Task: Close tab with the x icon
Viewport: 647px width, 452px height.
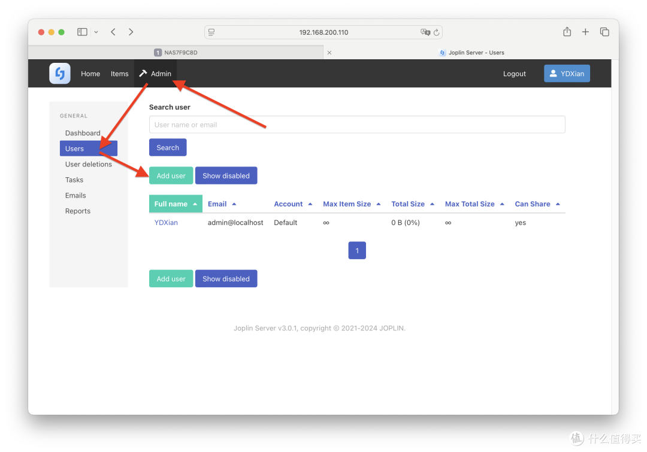Action: click(329, 52)
